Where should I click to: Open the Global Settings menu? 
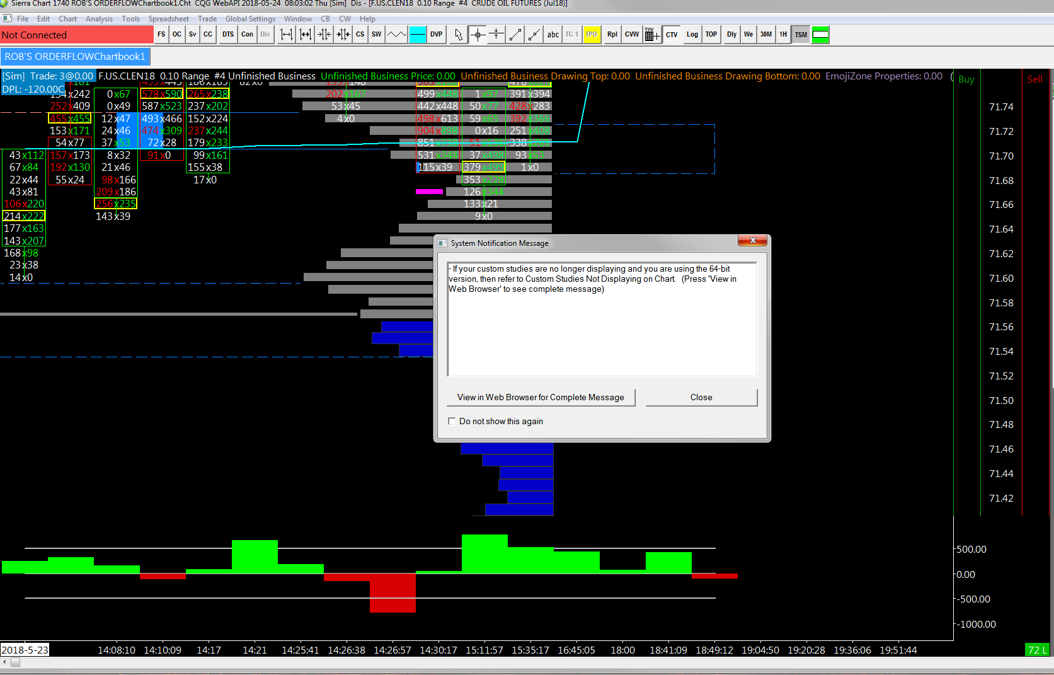[251, 19]
